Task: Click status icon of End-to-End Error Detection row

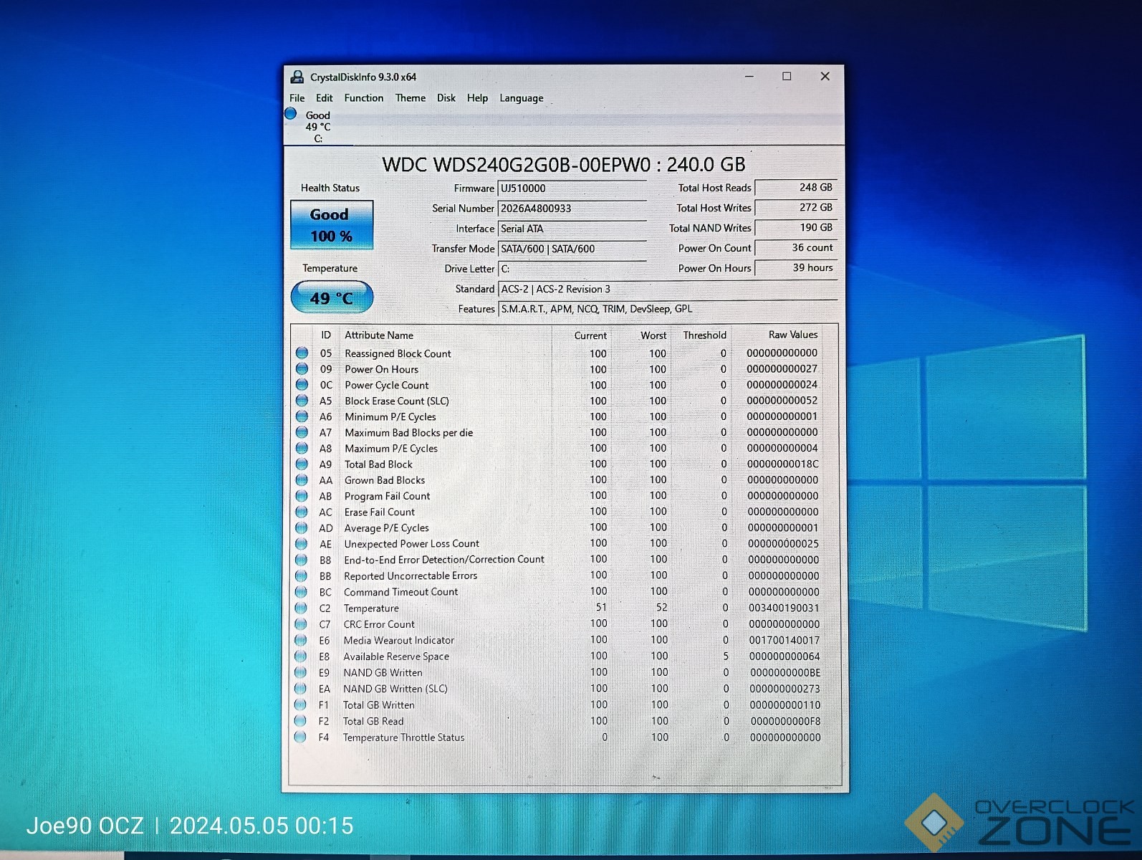Action: 302,559
